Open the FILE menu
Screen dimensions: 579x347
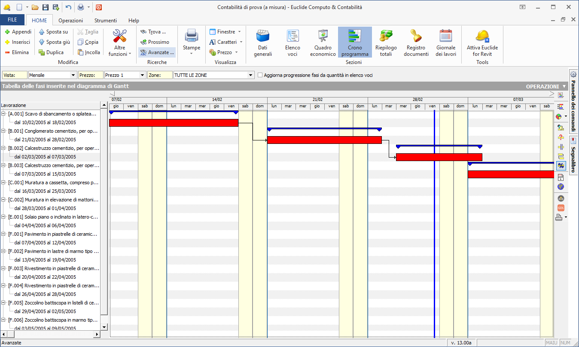12,20
